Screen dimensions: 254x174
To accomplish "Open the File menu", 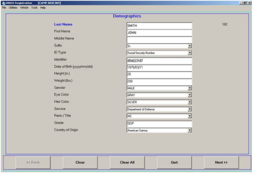I will 4,8.
